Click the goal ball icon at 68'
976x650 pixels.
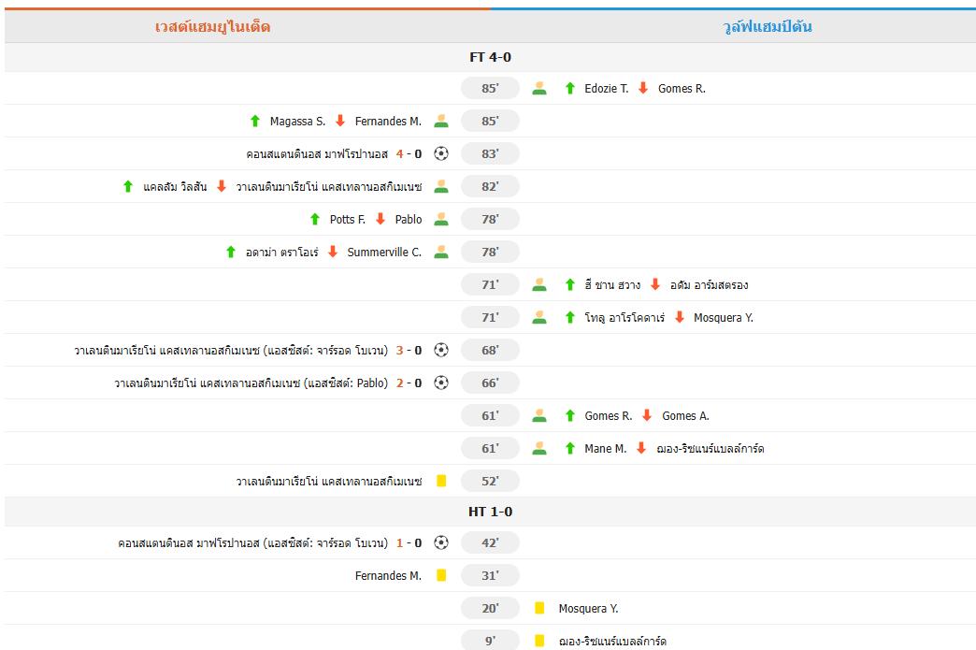[441, 350]
